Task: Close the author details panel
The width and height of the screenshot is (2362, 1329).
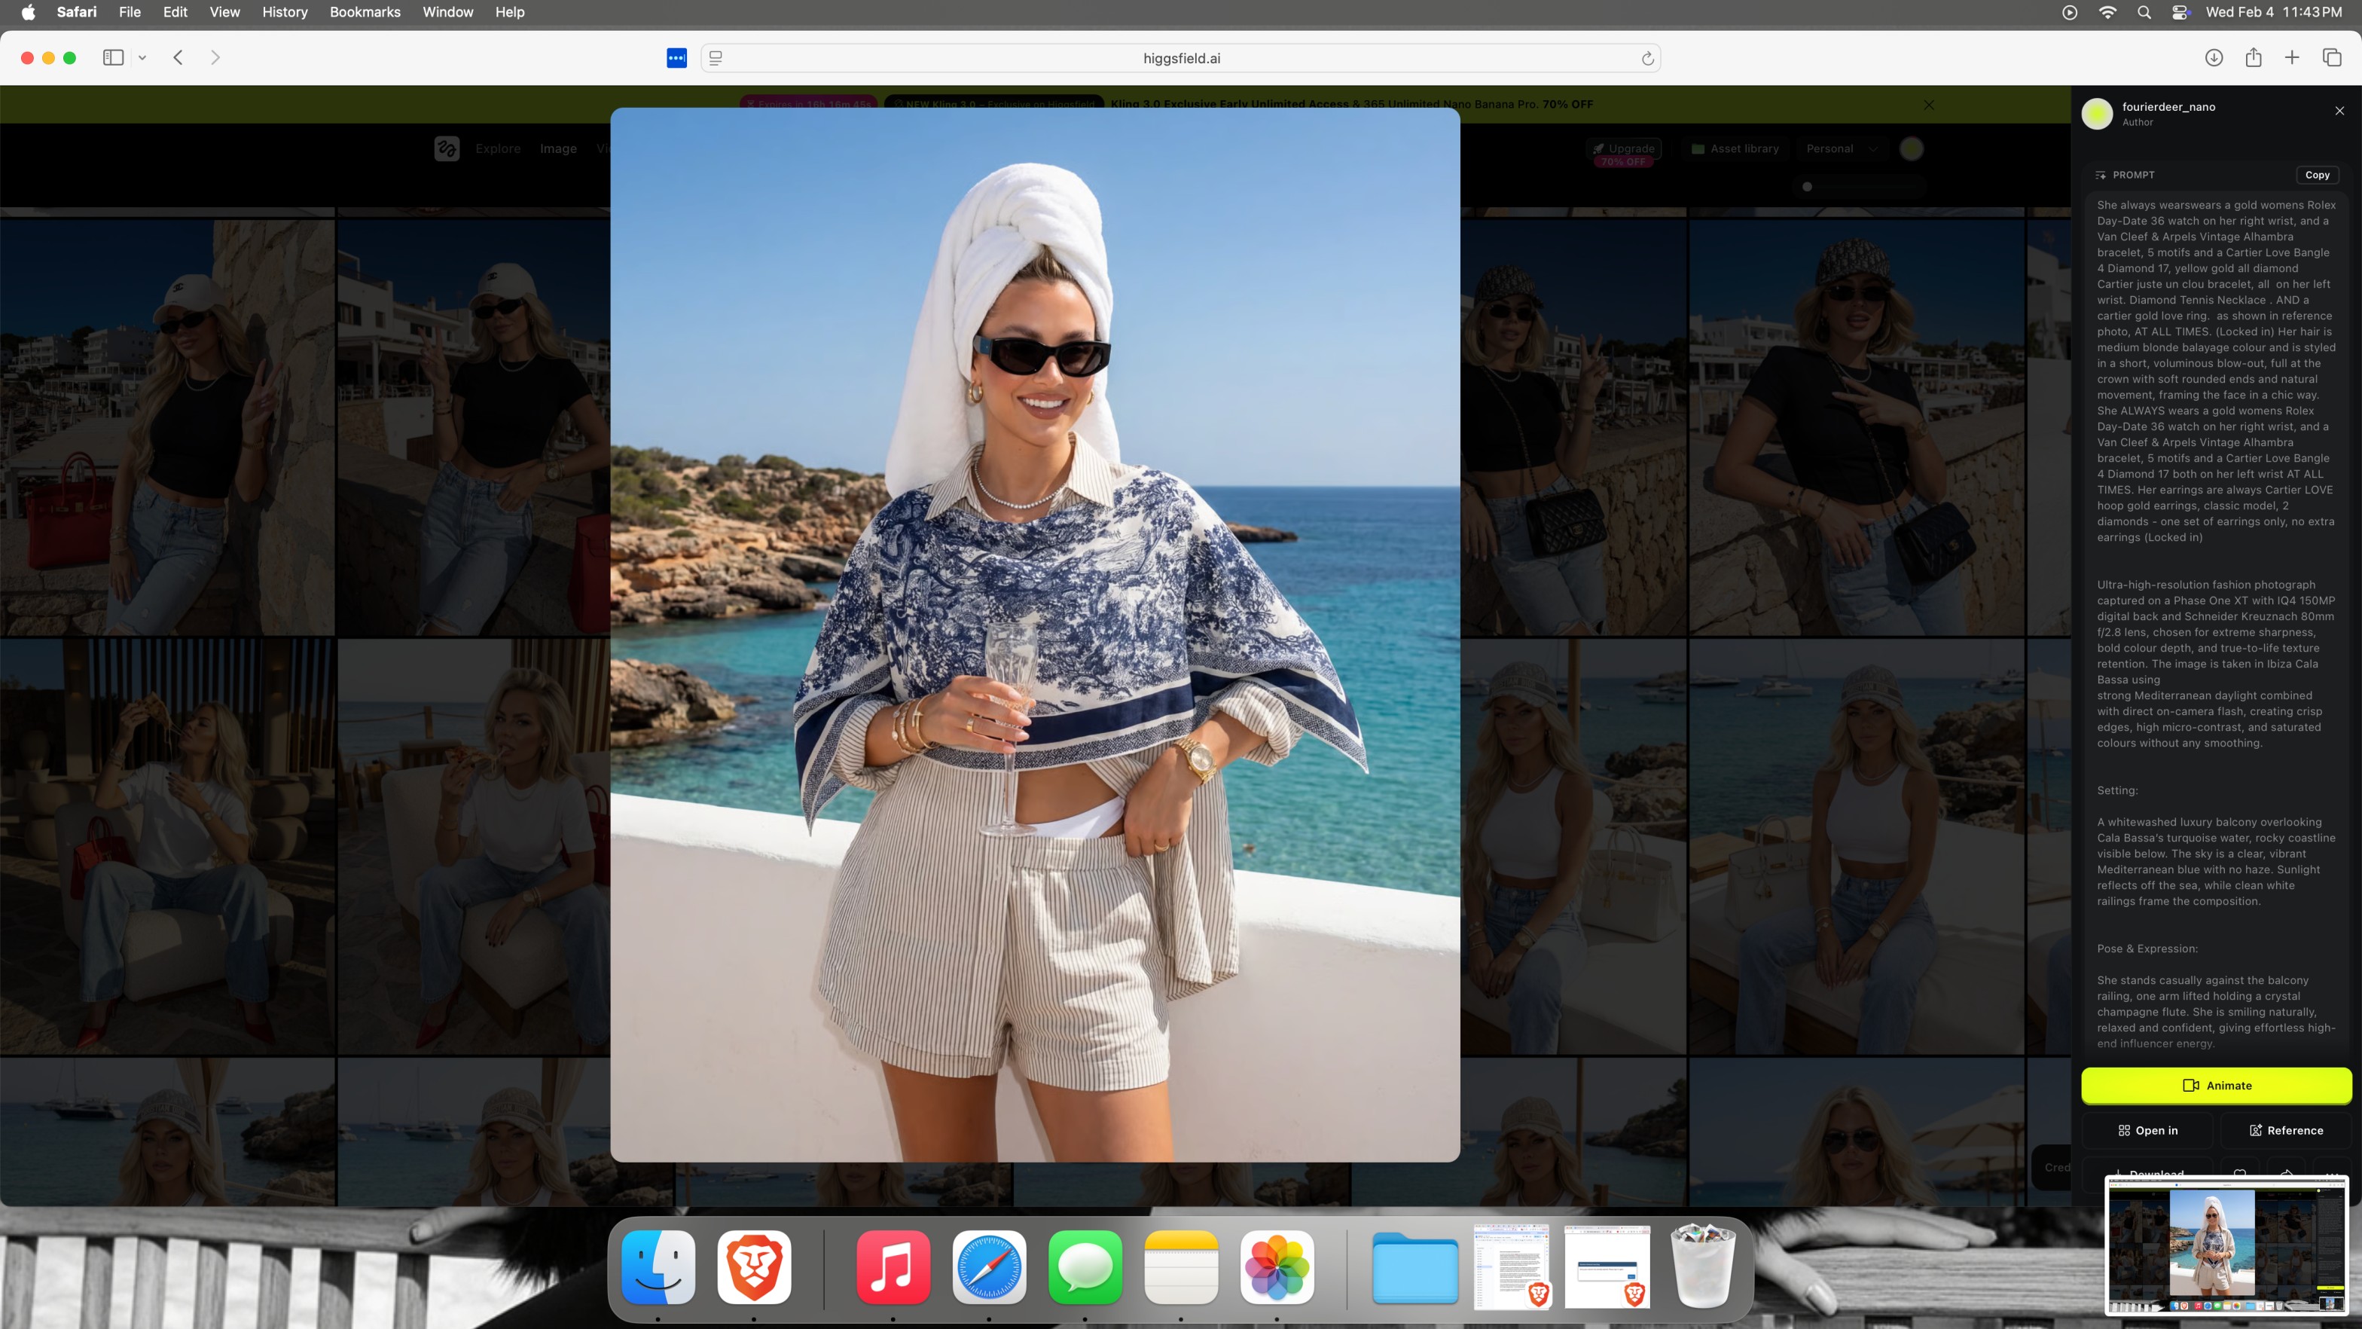Action: (x=2339, y=111)
